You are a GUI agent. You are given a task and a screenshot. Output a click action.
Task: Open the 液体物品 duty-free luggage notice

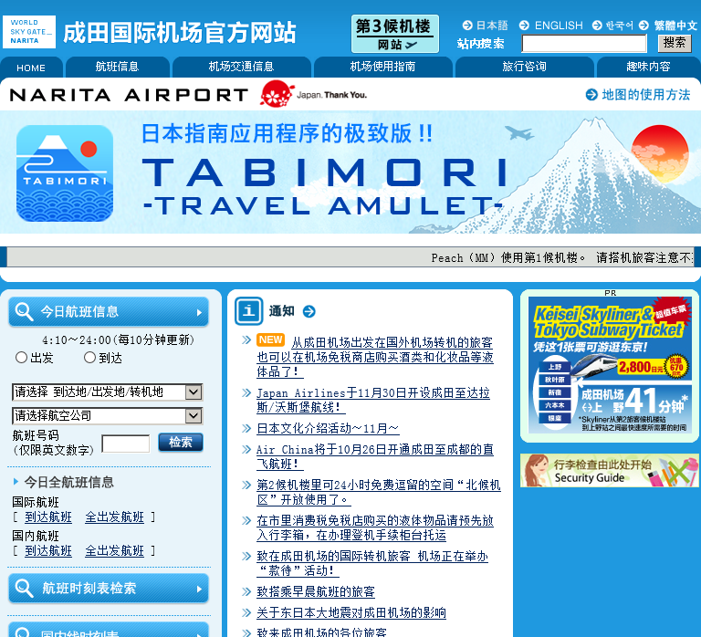coord(374,527)
